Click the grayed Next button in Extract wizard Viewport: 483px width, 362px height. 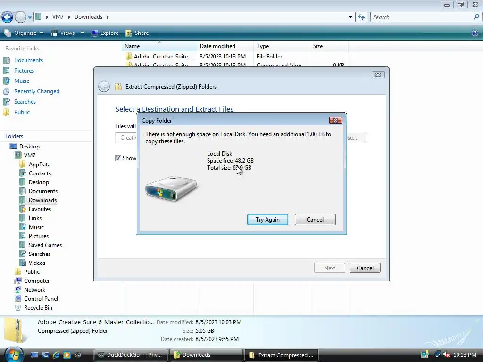coord(329,268)
